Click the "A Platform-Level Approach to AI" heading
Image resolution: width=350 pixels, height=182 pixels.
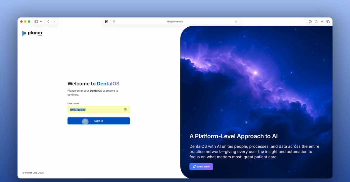click(233, 136)
